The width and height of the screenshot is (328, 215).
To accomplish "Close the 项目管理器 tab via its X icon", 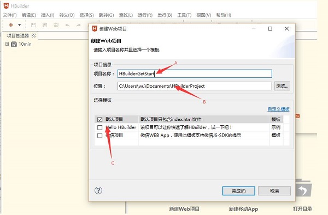I will click(33, 35).
